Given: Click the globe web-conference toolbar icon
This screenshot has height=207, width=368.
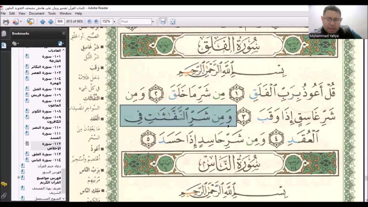Looking at the screenshot, I should (30, 22).
